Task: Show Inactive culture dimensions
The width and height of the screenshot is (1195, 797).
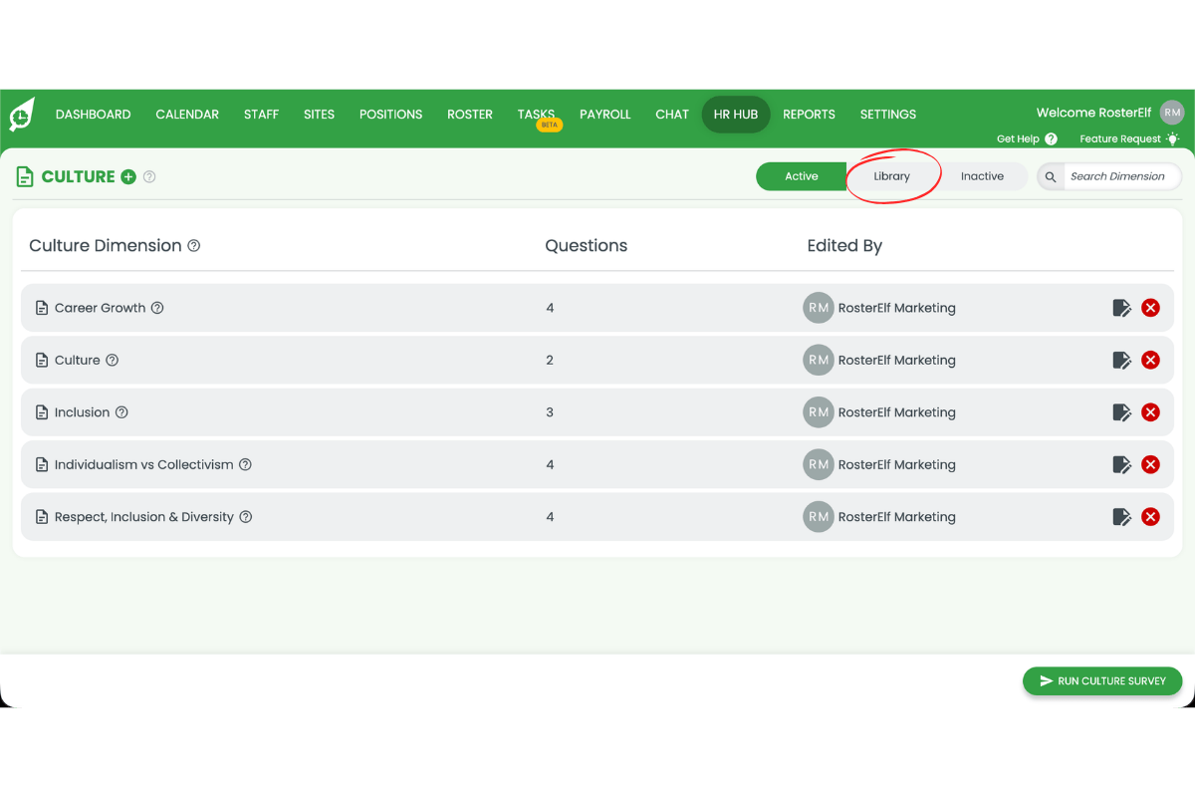Action: pos(982,176)
